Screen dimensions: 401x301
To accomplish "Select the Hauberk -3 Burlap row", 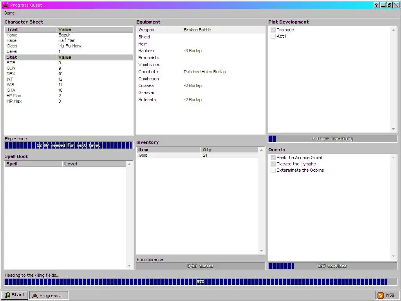I will coord(200,51).
